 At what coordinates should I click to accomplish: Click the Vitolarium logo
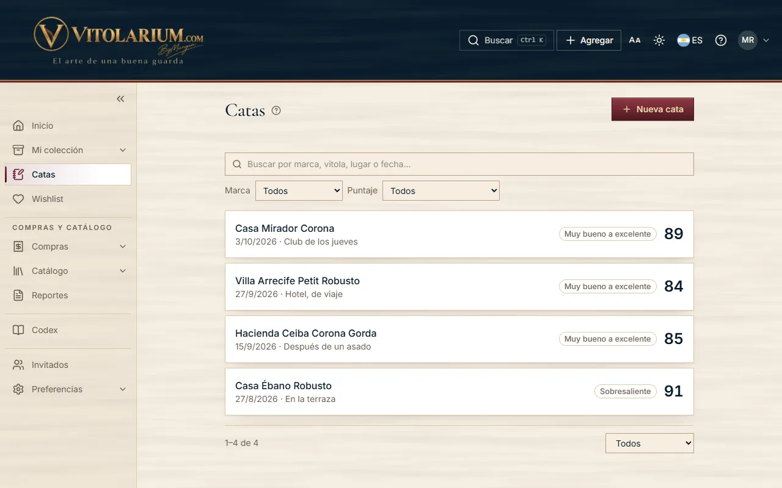[x=119, y=40]
